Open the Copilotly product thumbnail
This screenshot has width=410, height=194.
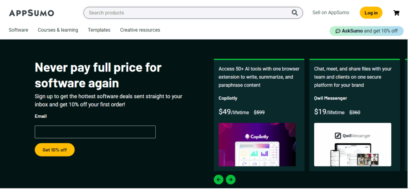click(x=257, y=145)
